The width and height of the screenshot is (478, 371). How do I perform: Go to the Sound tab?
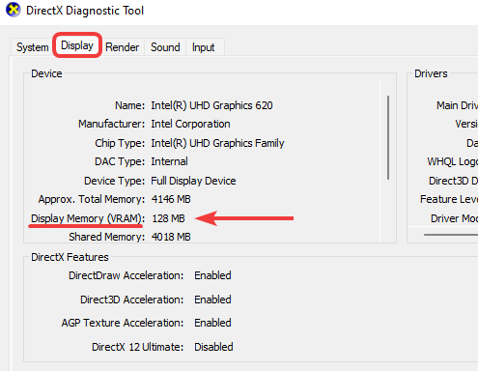click(165, 47)
